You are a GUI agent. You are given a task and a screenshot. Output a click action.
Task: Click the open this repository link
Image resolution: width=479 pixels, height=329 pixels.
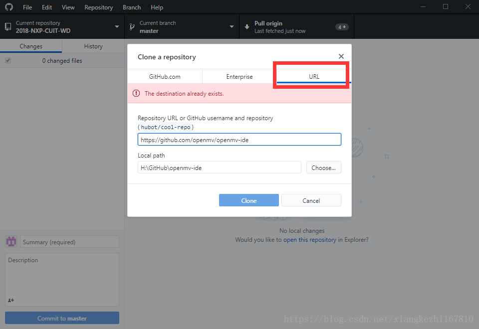point(309,240)
